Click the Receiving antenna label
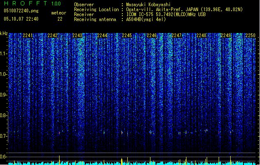The height and width of the screenshot is (165, 260). [95, 19]
